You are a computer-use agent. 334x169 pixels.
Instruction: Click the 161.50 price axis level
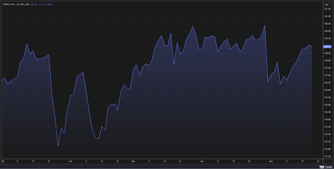pyautogui.click(x=327, y=9)
